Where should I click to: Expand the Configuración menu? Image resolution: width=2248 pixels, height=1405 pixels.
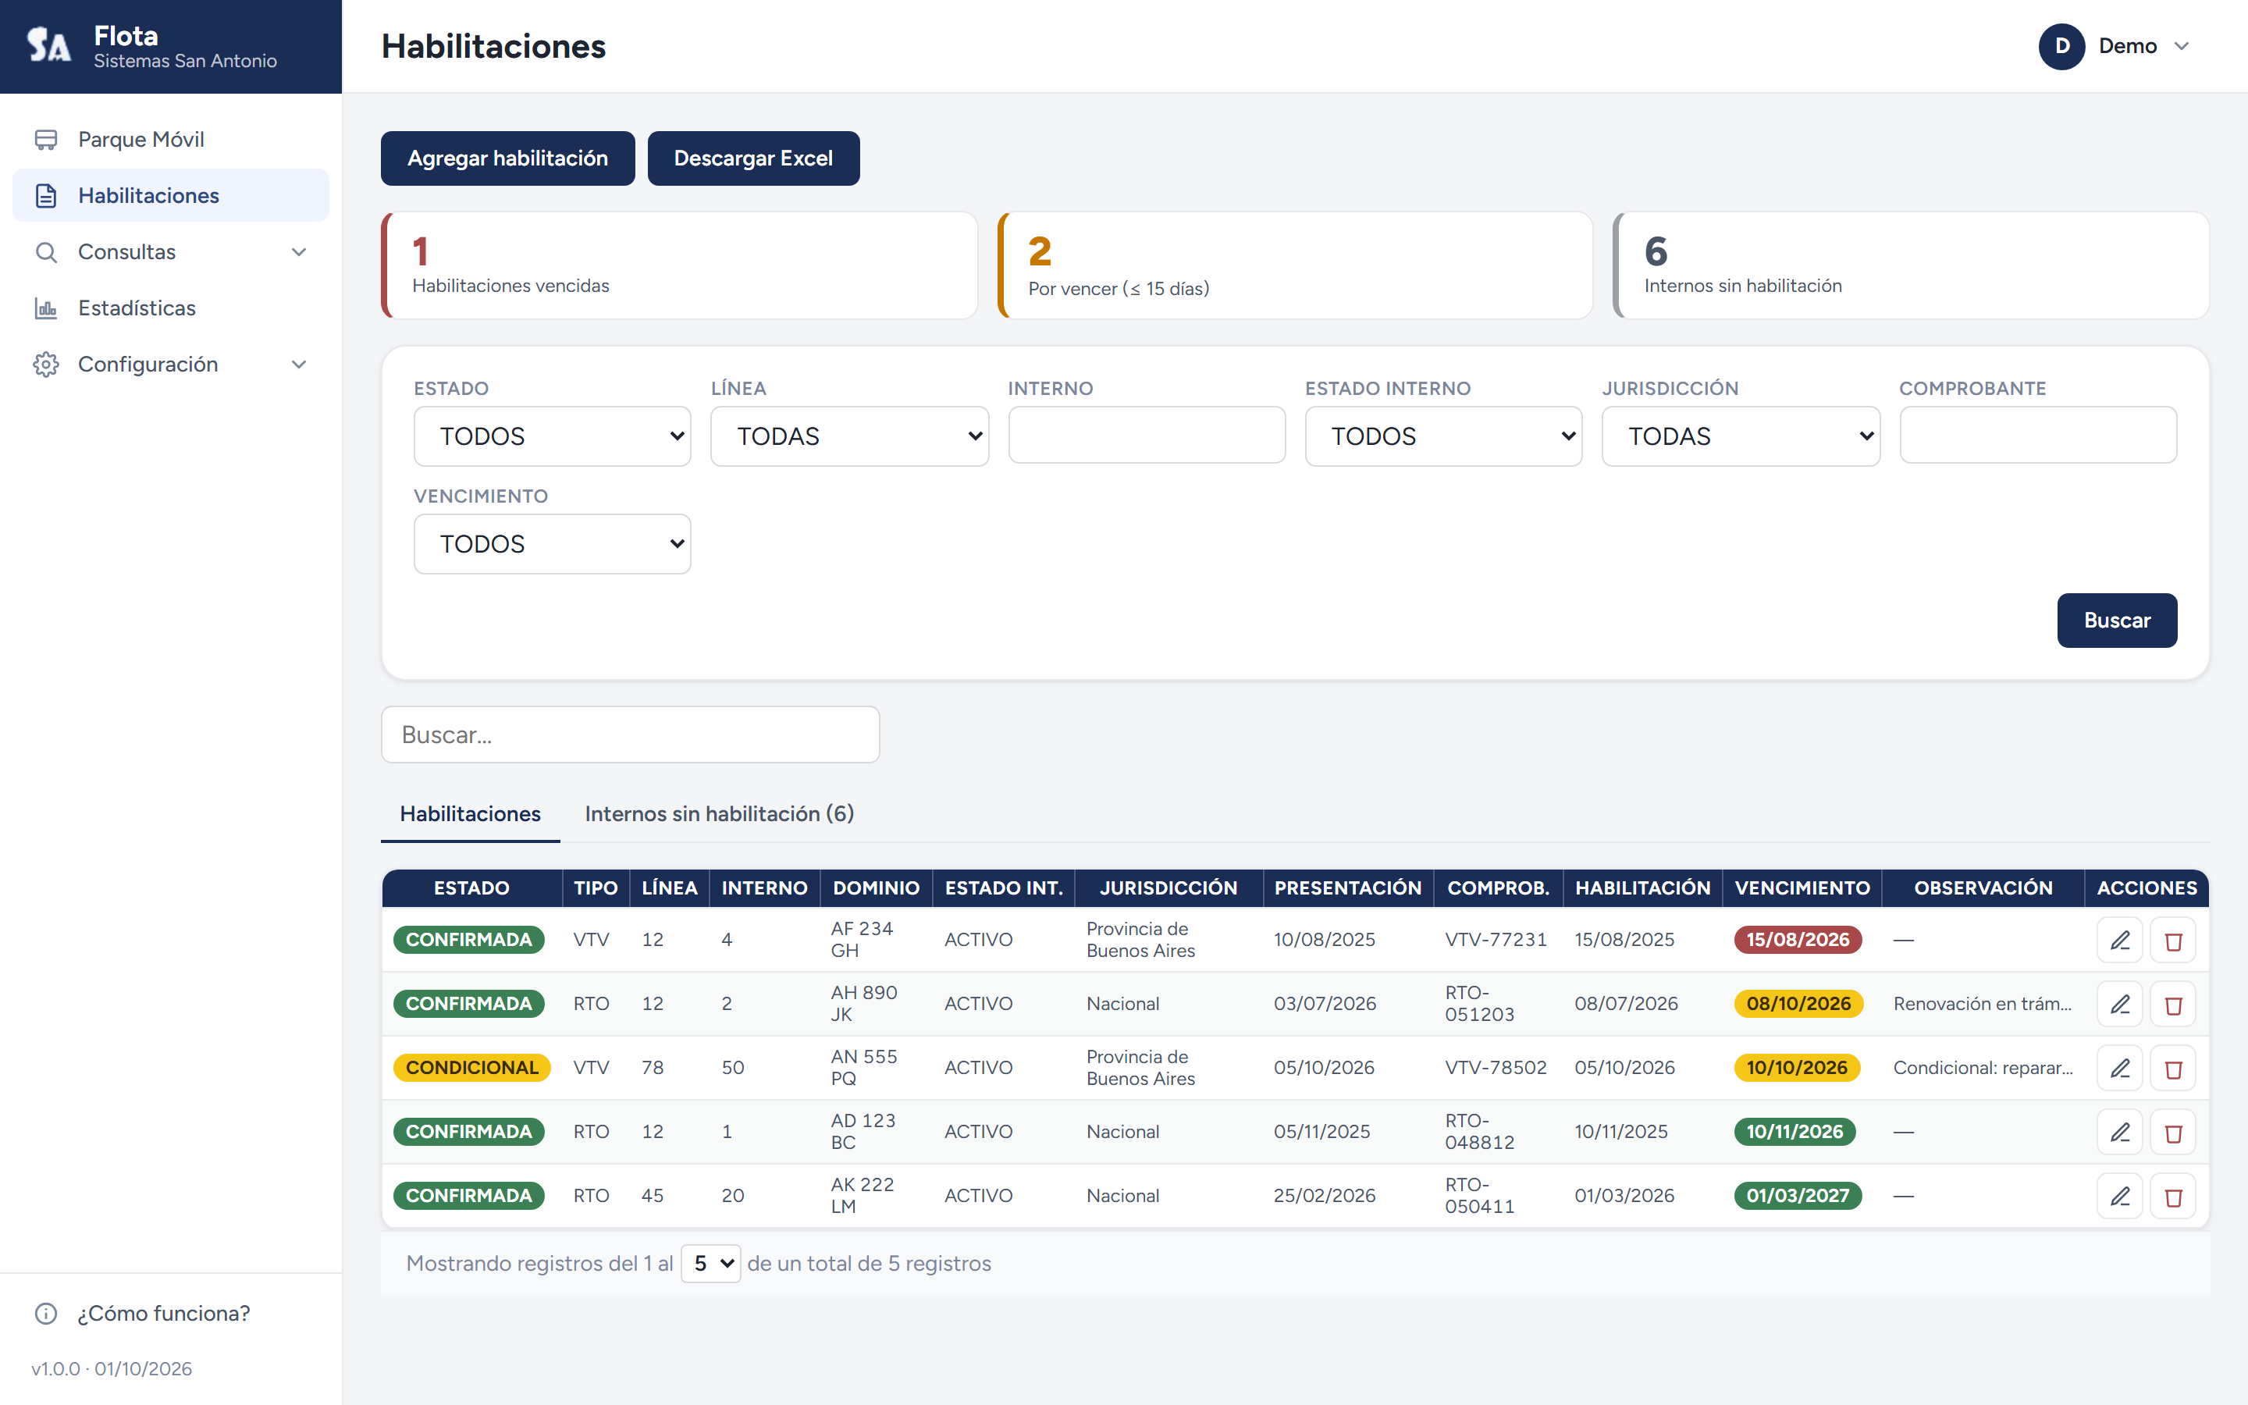point(171,365)
